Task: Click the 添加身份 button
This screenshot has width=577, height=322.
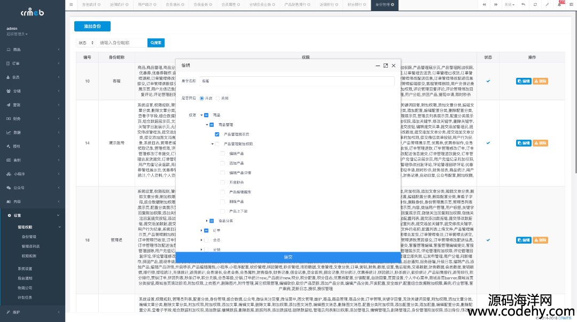Action: coord(92,26)
